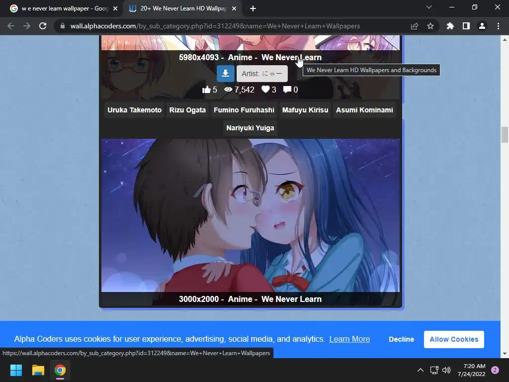This screenshot has height=382, width=509.
Task: Open the Fumino Furuhashi tag
Action: 244,110
